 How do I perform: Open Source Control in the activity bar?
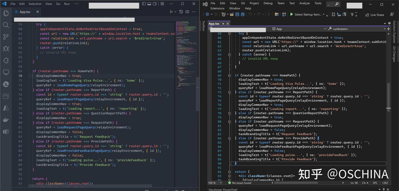(x=6, y=37)
